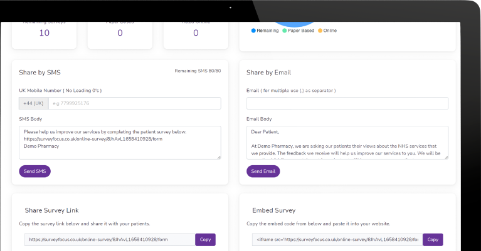The image size is (481, 251).
Task: Click the 'Demo Pharmacy' line in SMS body
Action: click(x=41, y=146)
